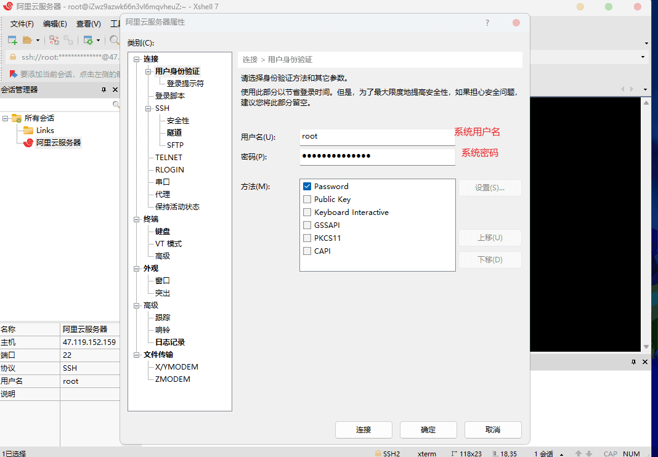Collapse the 高级 category expander
Image resolution: width=658 pixels, height=457 pixels.
click(136, 305)
